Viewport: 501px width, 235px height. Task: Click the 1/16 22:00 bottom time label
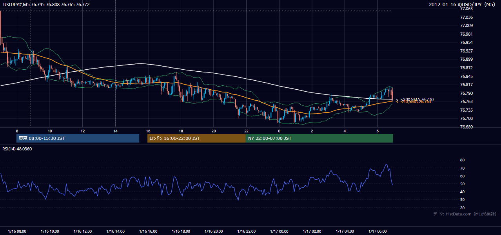[246, 231]
